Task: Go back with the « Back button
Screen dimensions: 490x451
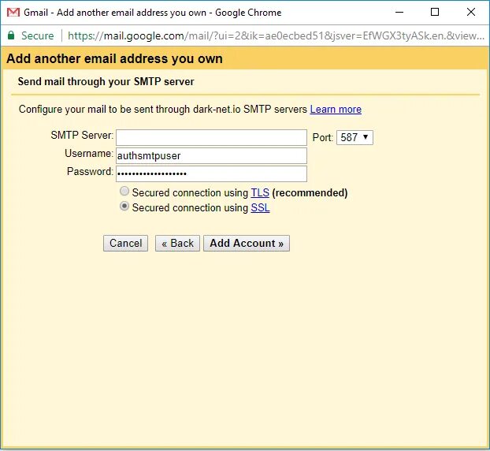Action: [x=177, y=244]
